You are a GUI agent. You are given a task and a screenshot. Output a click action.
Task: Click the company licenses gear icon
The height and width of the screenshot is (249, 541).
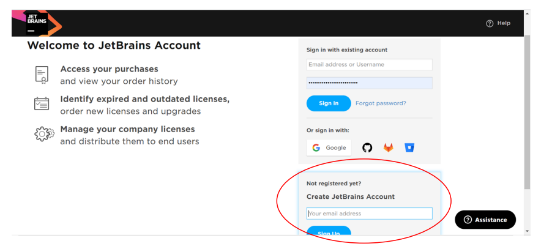pyautogui.click(x=44, y=134)
